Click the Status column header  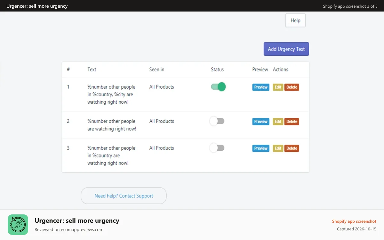click(x=217, y=69)
